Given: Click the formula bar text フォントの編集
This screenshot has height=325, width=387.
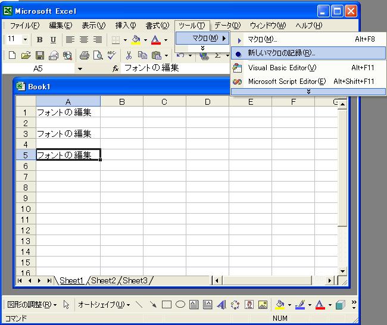Looking at the screenshot, I should tap(152, 68).
